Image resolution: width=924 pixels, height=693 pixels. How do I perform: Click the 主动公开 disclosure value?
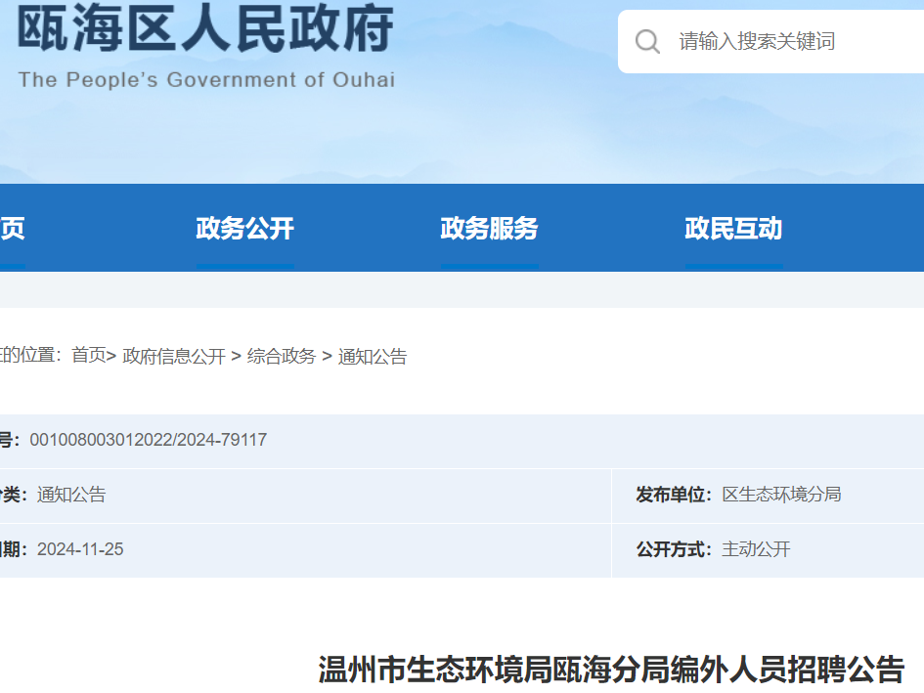point(756,549)
